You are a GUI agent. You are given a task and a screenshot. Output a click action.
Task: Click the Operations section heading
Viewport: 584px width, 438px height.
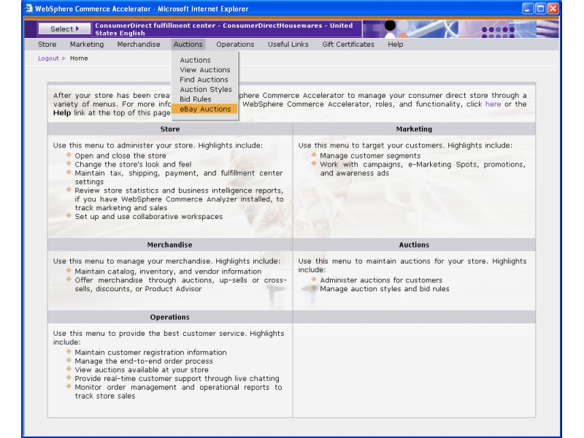click(x=169, y=317)
